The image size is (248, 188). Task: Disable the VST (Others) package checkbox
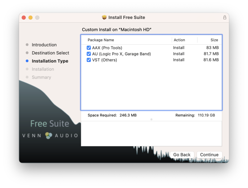89,60
